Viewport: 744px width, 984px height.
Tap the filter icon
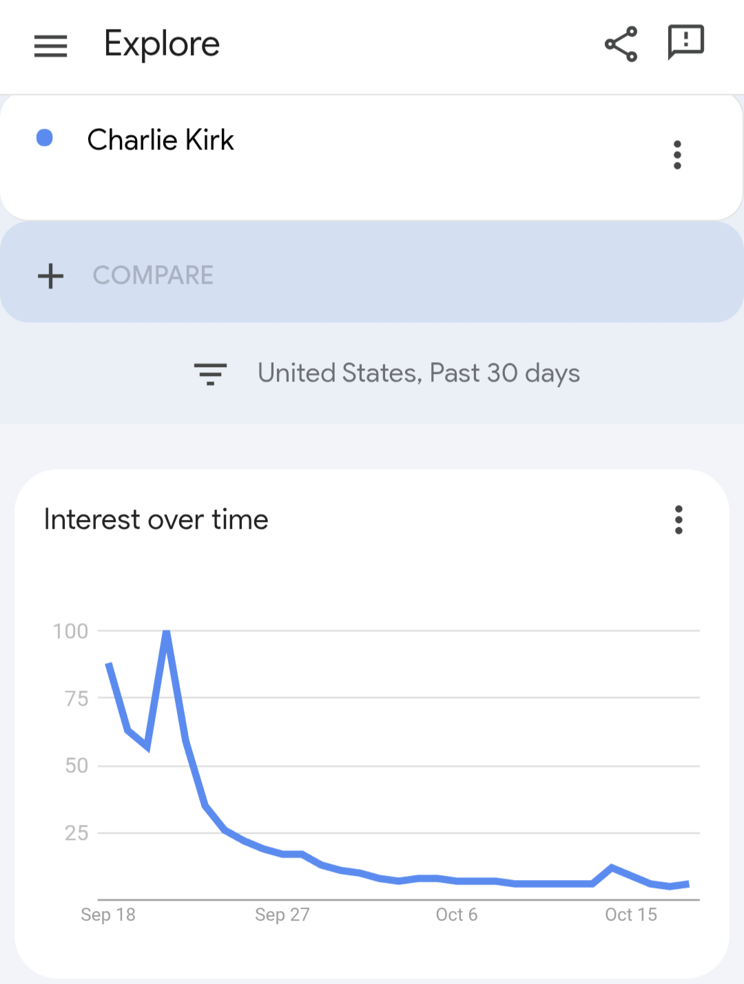pyautogui.click(x=210, y=374)
